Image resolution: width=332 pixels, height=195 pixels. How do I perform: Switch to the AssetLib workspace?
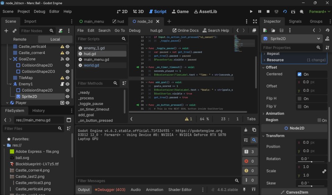(x=206, y=12)
